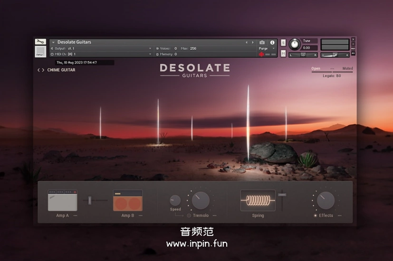Adjust the L-R pan slider
393x261 pixels.
click(x=303, y=55)
